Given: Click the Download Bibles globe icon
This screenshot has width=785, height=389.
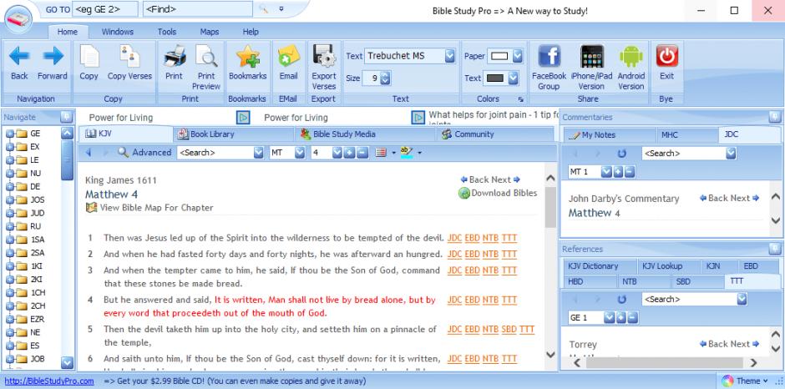Looking at the screenshot, I should click(464, 194).
